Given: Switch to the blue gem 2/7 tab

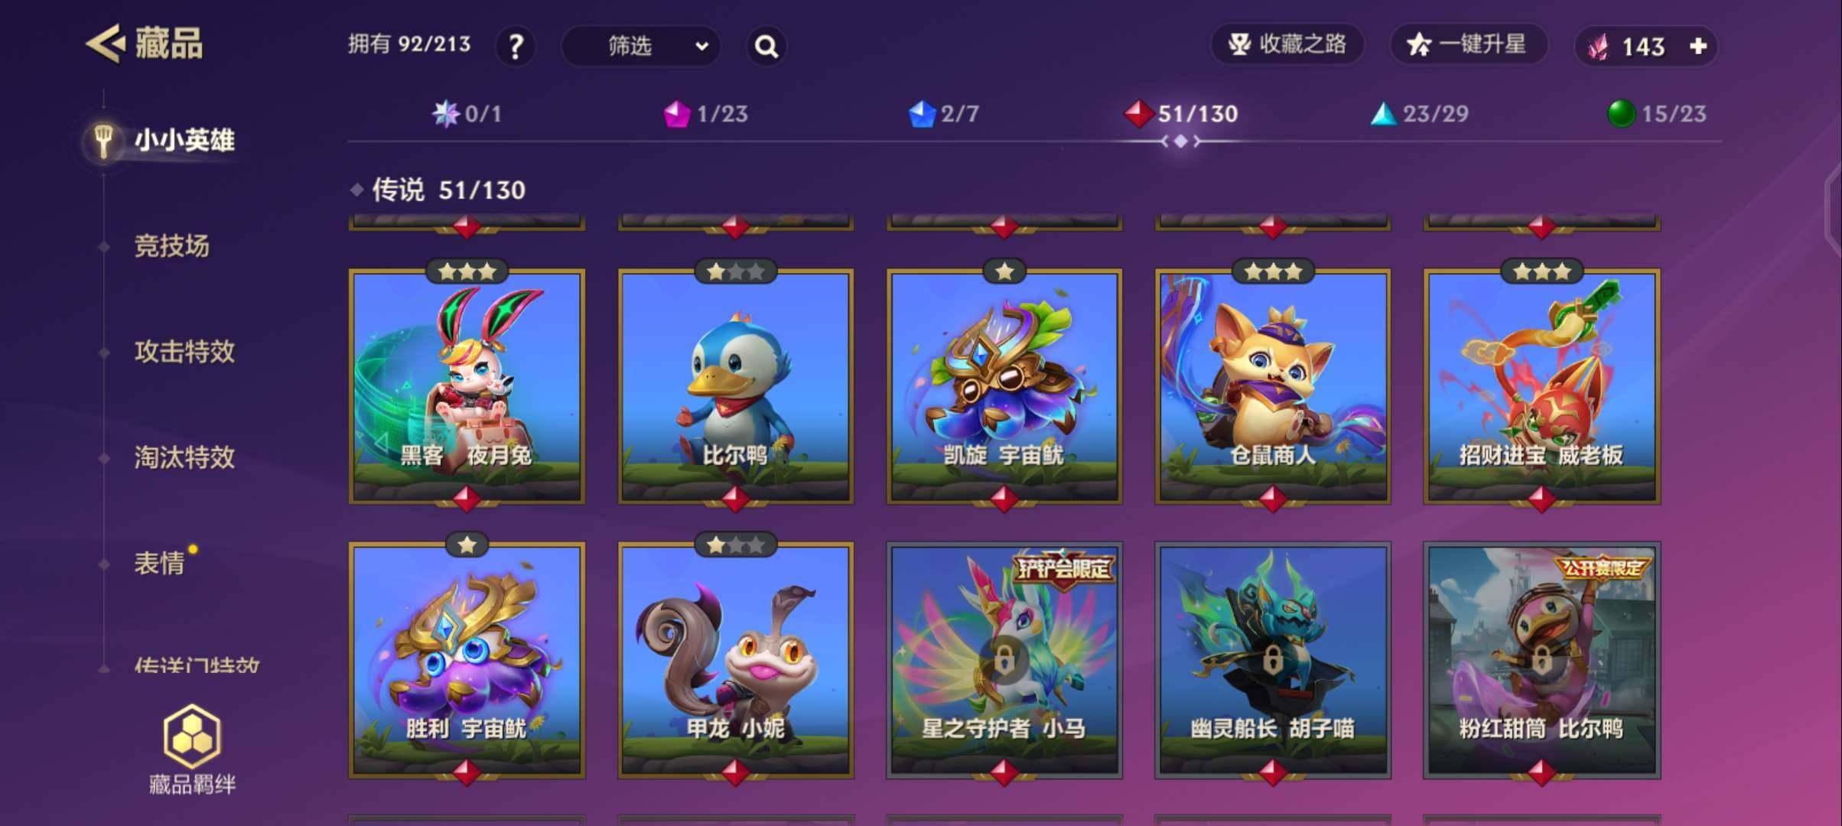Looking at the screenshot, I should pos(943,114).
